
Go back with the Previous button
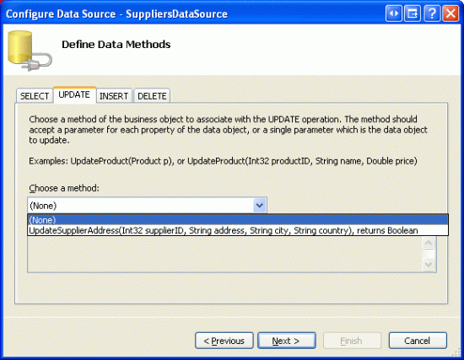(224, 341)
